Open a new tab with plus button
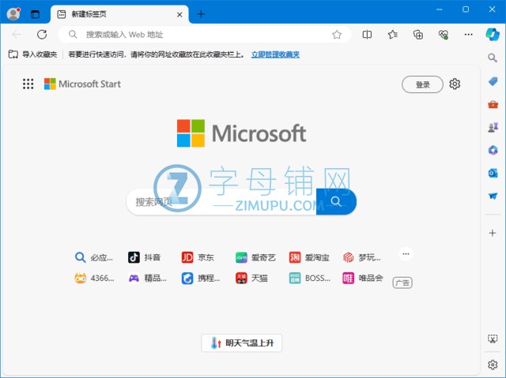 (201, 14)
